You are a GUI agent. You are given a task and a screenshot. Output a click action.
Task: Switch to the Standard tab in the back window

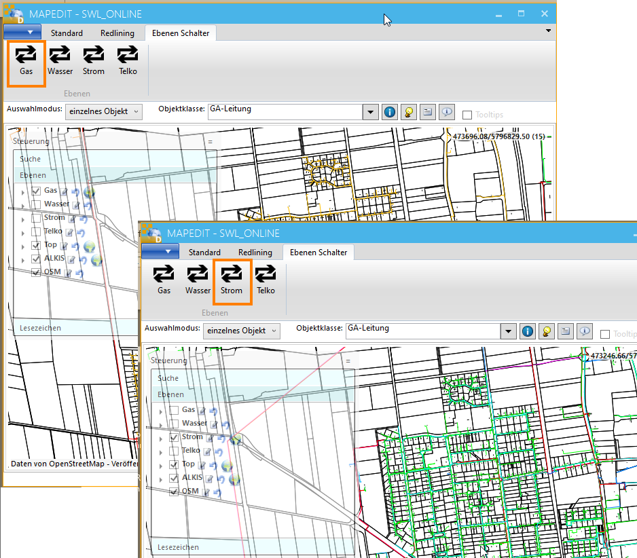point(67,33)
